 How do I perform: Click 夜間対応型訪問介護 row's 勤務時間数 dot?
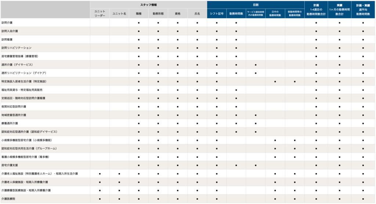[236, 107]
